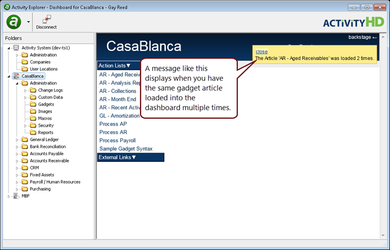390x250 pixels.
Task: Click the dashboard scrollbar down arrow
Action: 383,235
